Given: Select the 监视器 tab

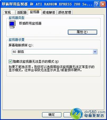Looking at the screenshot, I should click(x=35, y=12).
